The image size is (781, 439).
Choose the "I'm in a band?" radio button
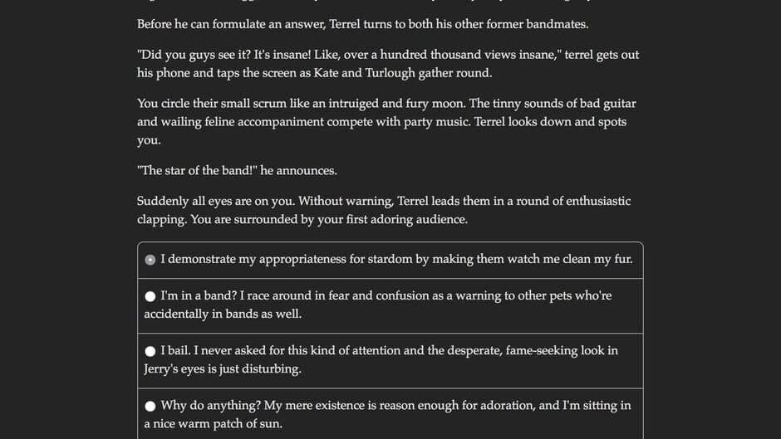(x=150, y=296)
